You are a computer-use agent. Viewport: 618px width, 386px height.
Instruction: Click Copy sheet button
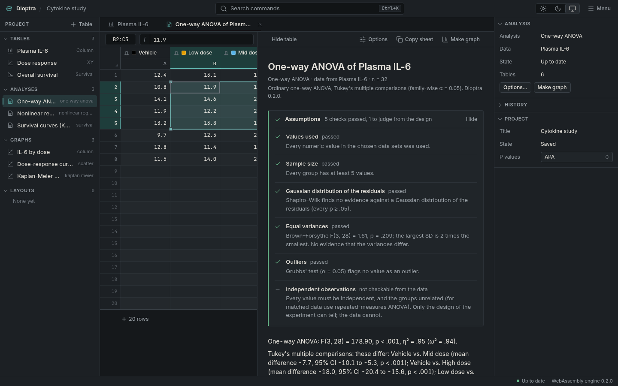point(415,39)
